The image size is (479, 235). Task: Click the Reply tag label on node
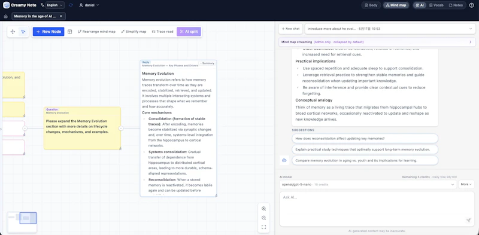point(146,62)
